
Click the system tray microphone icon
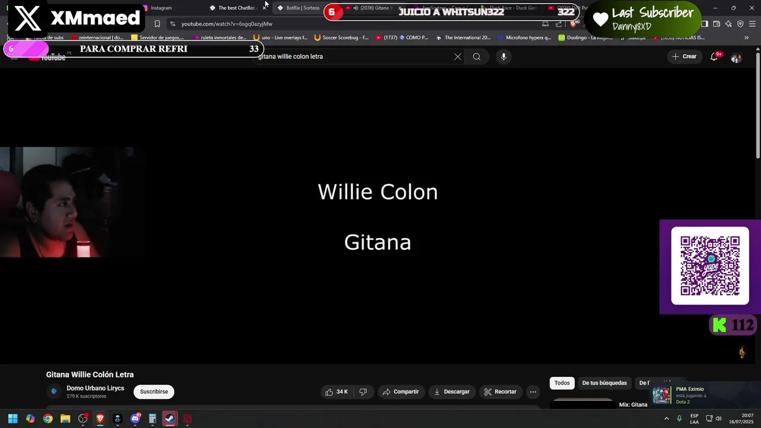pyautogui.click(x=679, y=418)
